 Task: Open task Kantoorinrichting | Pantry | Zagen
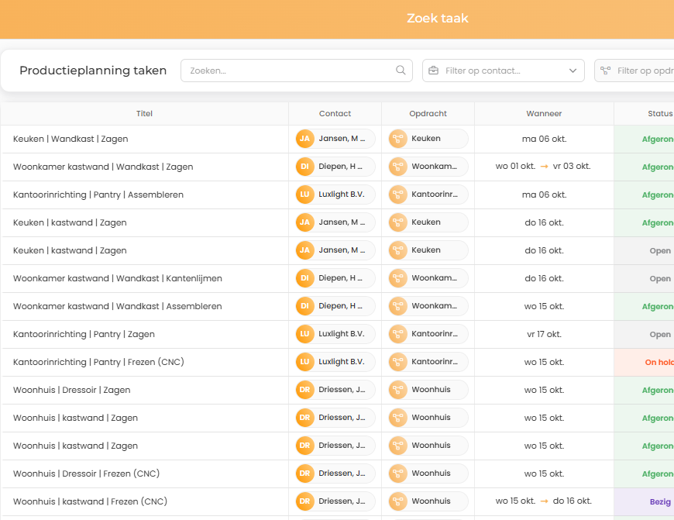pos(84,334)
